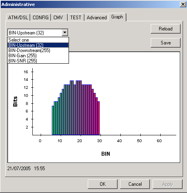Screen dimensions: 187x193
Task: Close the Administrative dialog window
Action: [183, 4]
